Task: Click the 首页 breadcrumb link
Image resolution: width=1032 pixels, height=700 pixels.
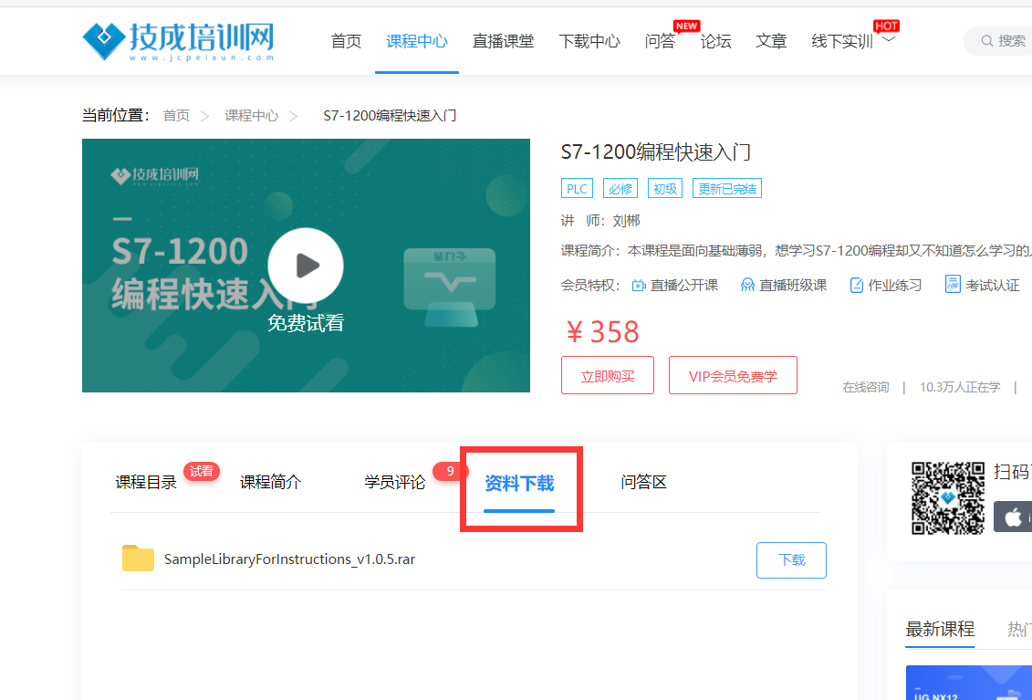Action: click(x=176, y=115)
